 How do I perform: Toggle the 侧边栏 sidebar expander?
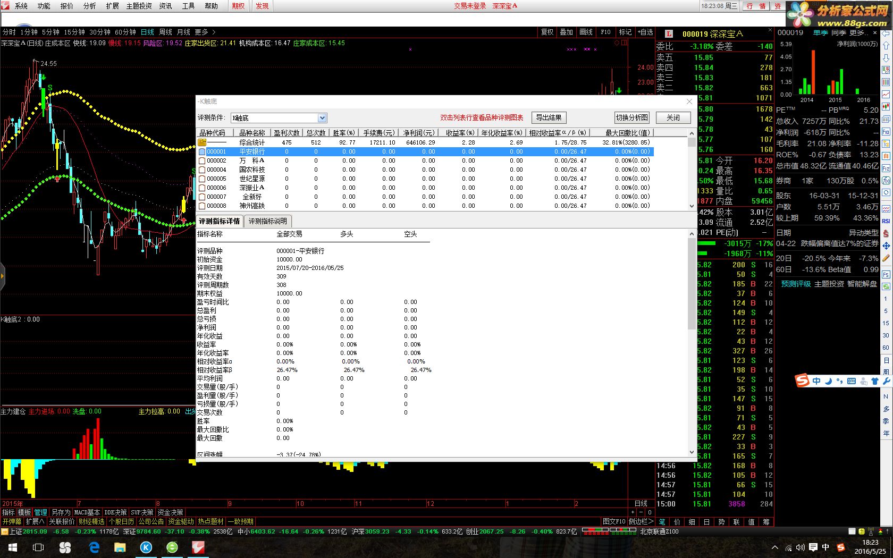(641, 521)
